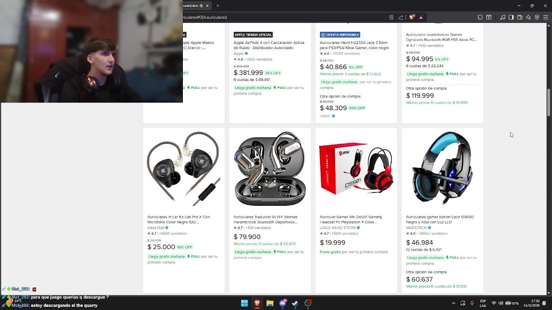This screenshot has height=310, width=552.
Task: Open Brave Leo AI sparkle icon
Action: (528, 17)
